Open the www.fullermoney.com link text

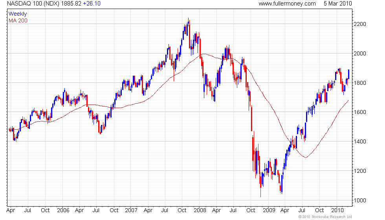[x=287, y=4]
